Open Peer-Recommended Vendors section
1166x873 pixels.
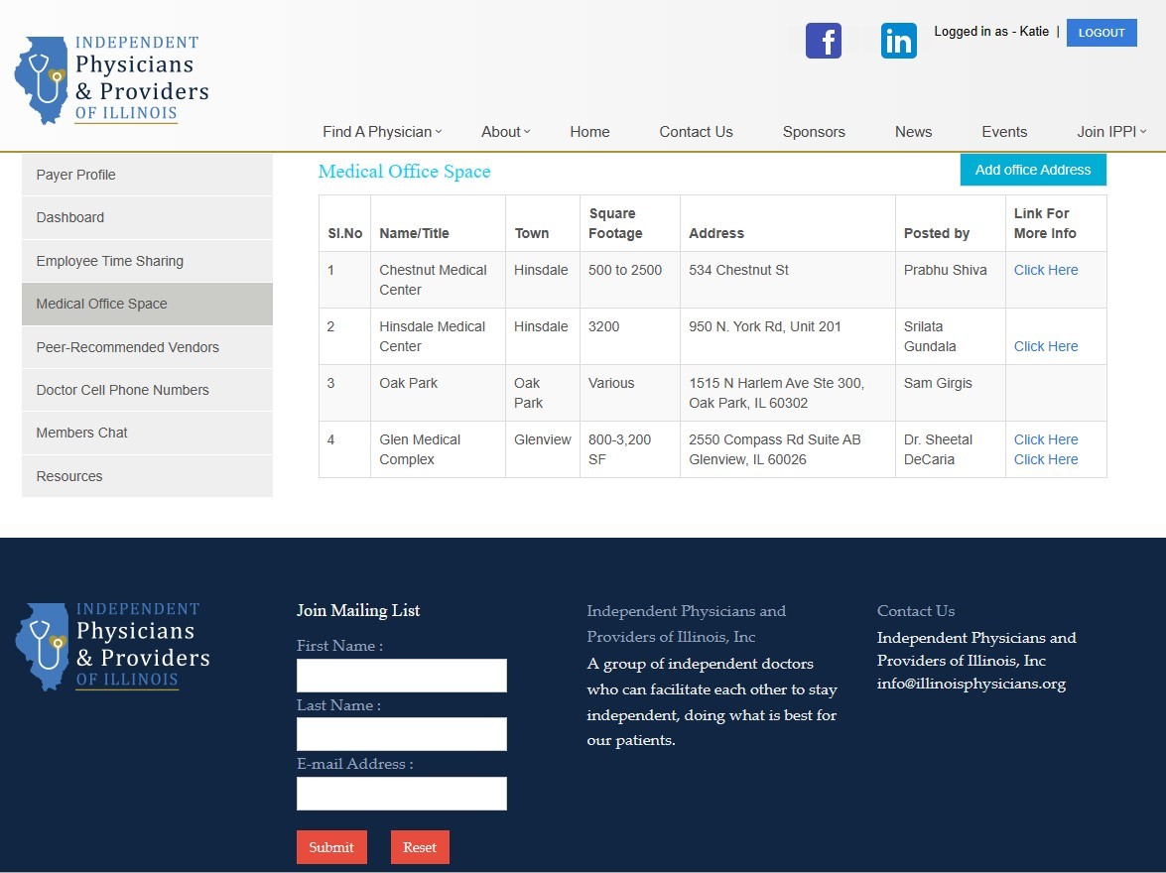pyautogui.click(x=147, y=347)
